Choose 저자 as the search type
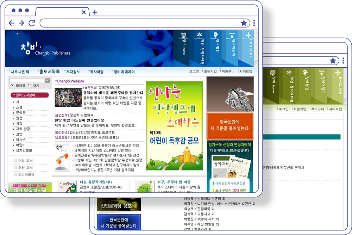Image resolution: width=352 pixels, height=235 pixels. tap(30, 85)
